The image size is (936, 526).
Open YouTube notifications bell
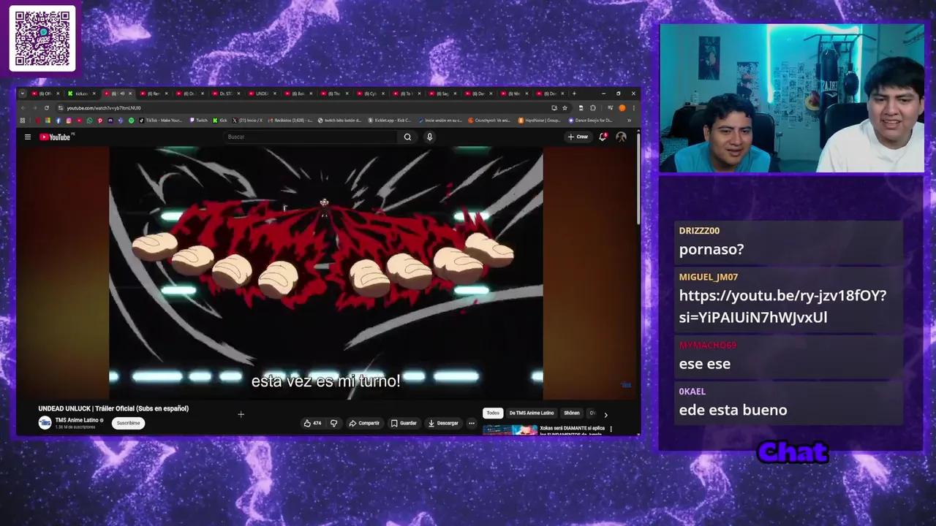603,137
